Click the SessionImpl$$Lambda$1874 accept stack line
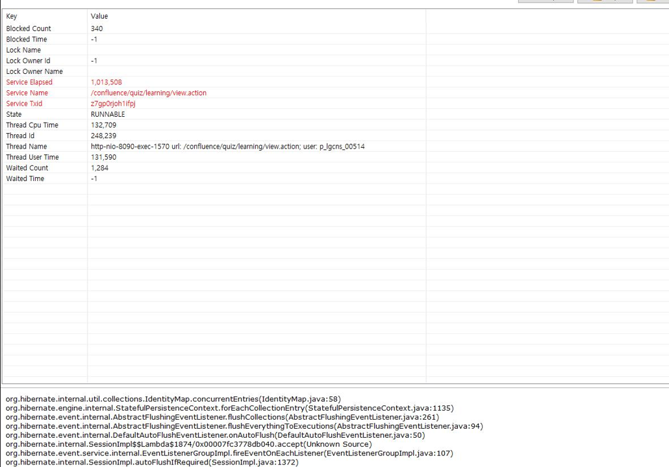This screenshot has width=669, height=467. 189,444
